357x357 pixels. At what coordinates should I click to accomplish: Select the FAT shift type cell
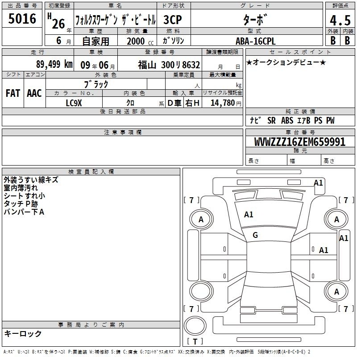tap(12, 93)
